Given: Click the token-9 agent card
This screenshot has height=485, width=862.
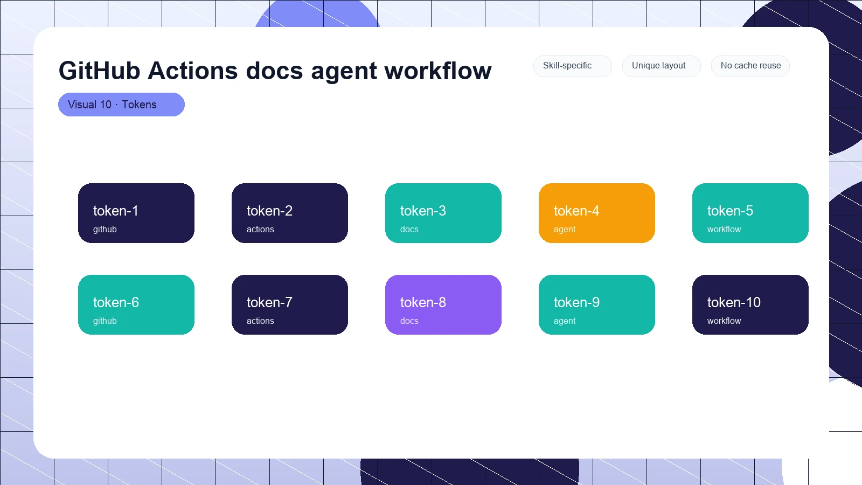Looking at the screenshot, I should (597, 304).
